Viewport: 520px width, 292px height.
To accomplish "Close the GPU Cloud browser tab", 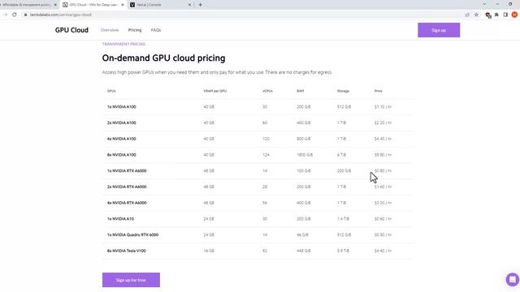I will pyautogui.click(x=123, y=5).
